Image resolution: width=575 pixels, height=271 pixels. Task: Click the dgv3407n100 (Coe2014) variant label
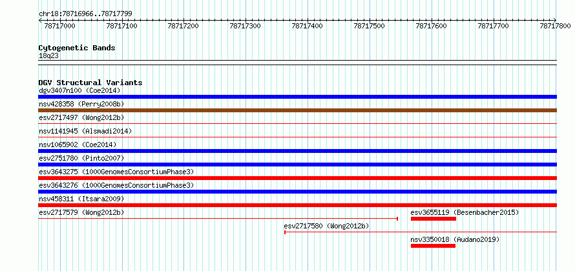point(79,90)
